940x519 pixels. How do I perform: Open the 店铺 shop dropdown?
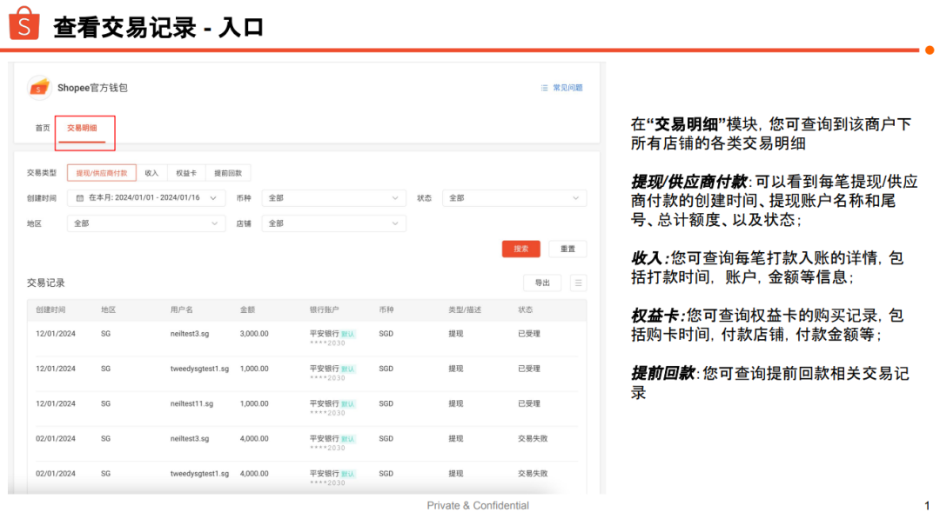tap(333, 223)
